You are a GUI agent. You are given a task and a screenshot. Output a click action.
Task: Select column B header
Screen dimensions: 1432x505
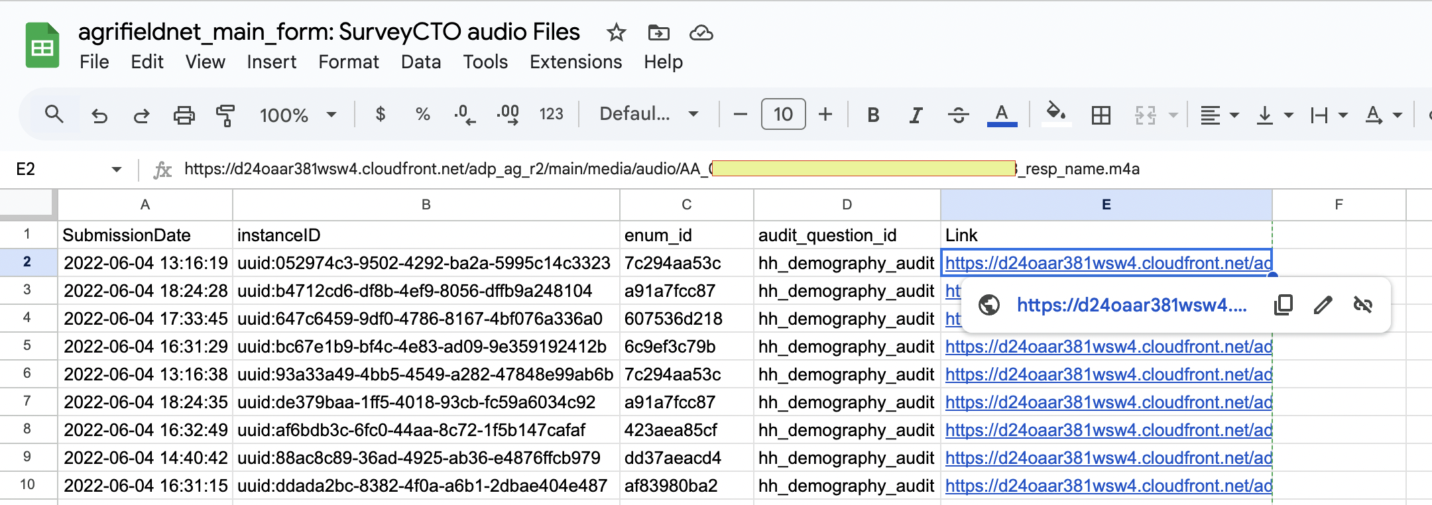pyautogui.click(x=426, y=205)
